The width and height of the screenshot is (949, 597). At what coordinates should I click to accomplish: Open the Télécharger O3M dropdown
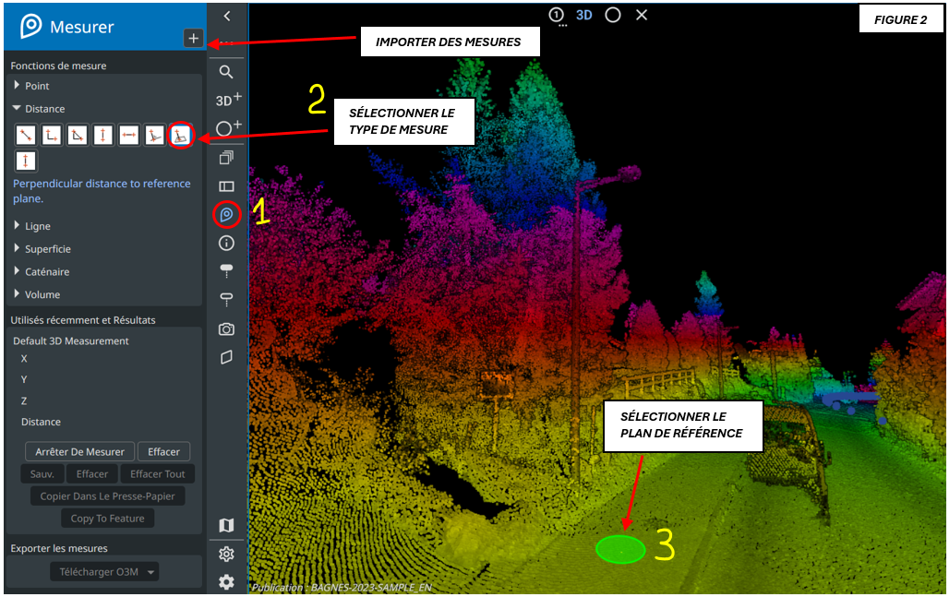click(104, 571)
